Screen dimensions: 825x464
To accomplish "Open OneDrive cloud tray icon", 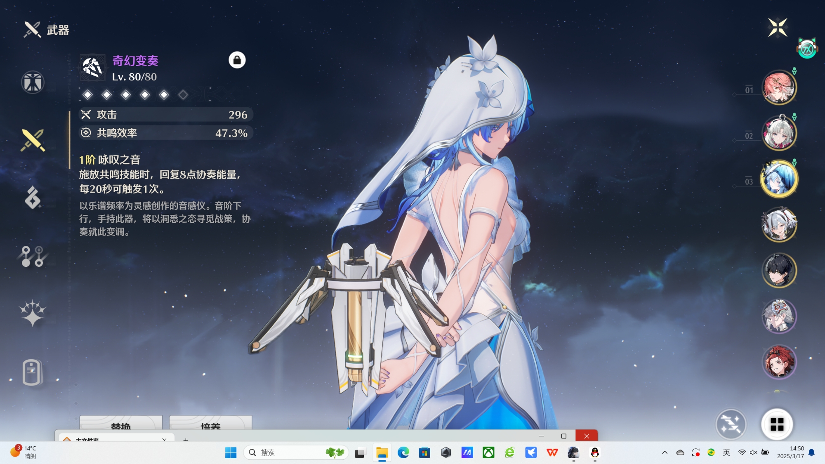I will point(680,452).
